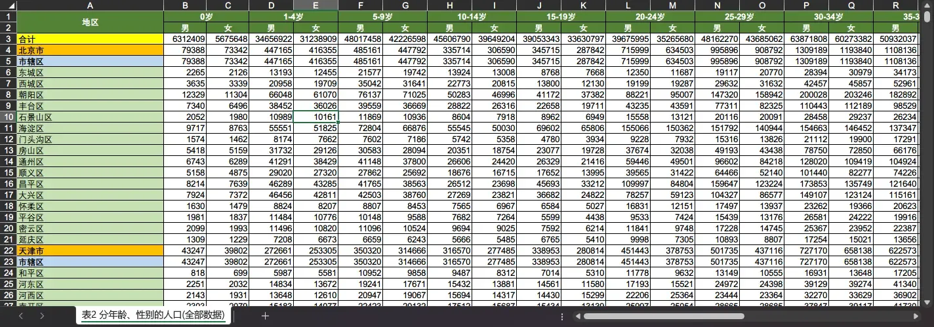Image resolution: width=934 pixels, height=327 pixels.
Task: Click the 房山区 row label
Action: (90, 150)
